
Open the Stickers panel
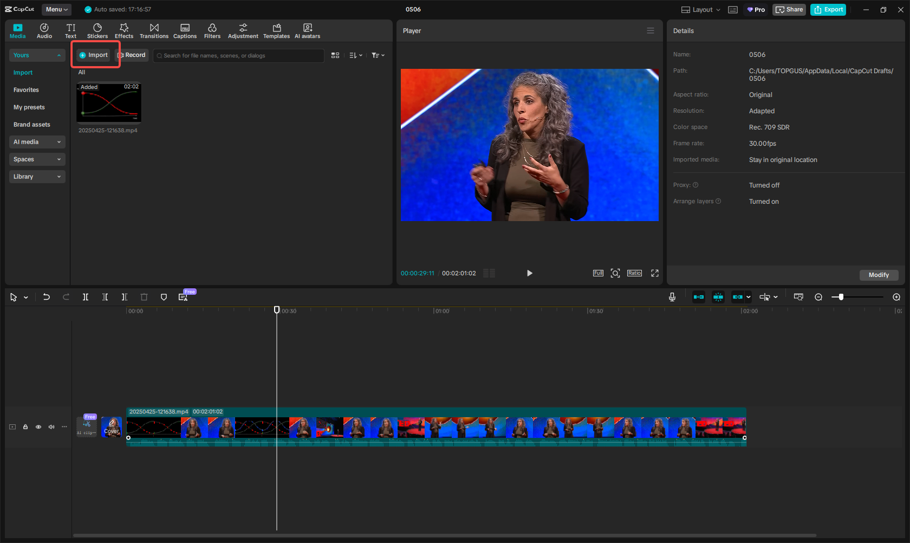[97, 31]
